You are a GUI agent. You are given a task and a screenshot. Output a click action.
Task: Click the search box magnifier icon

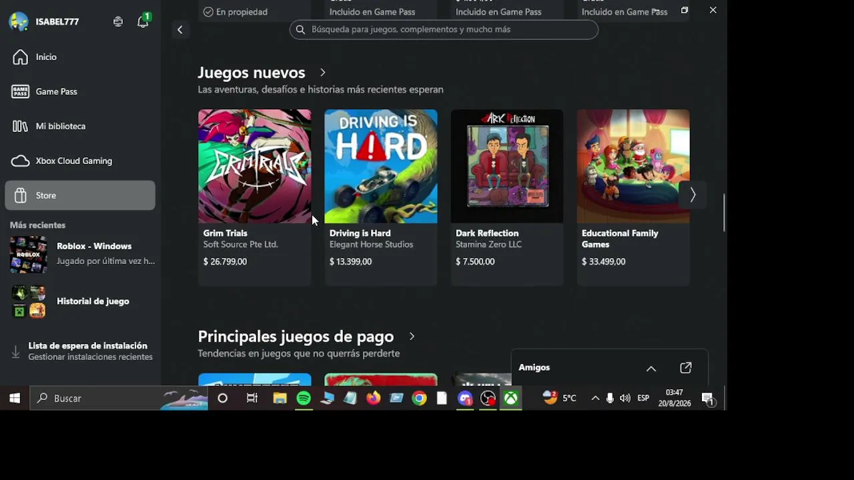click(x=300, y=29)
